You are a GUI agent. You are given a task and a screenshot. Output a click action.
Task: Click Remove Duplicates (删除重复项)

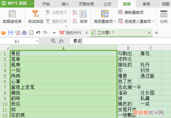click(131, 12)
